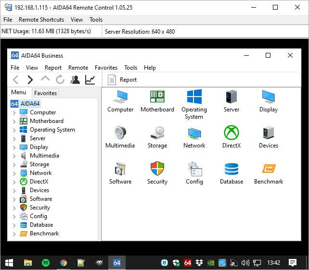
Task: Click the Back navigation arrow
Action: click(x=15, y=80)
